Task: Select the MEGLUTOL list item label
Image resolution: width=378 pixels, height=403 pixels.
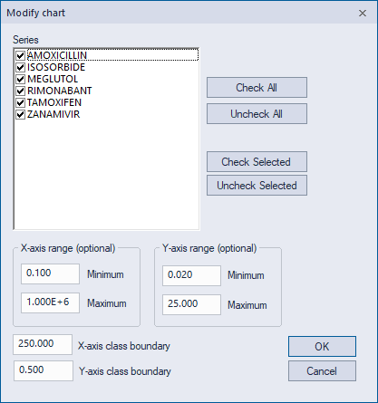Action: (53, 79)
